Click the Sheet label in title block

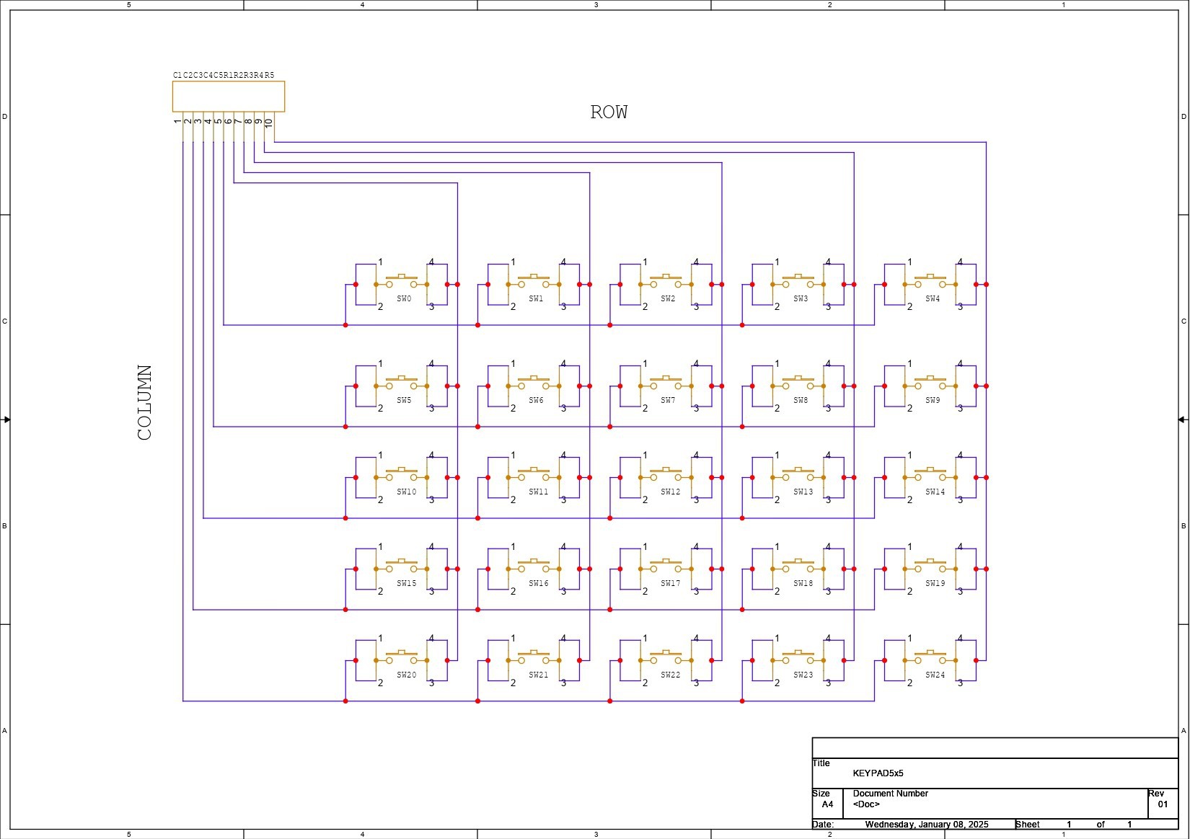[1028, 825]
